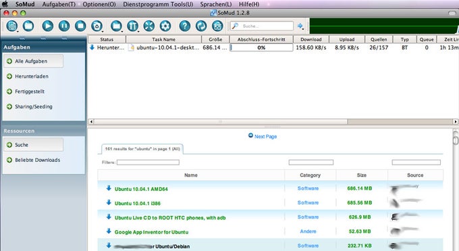The width and height of the screenshot is (459, 251).
Task: Open help with the question mark icon
Action: click(x=185, y=26)
